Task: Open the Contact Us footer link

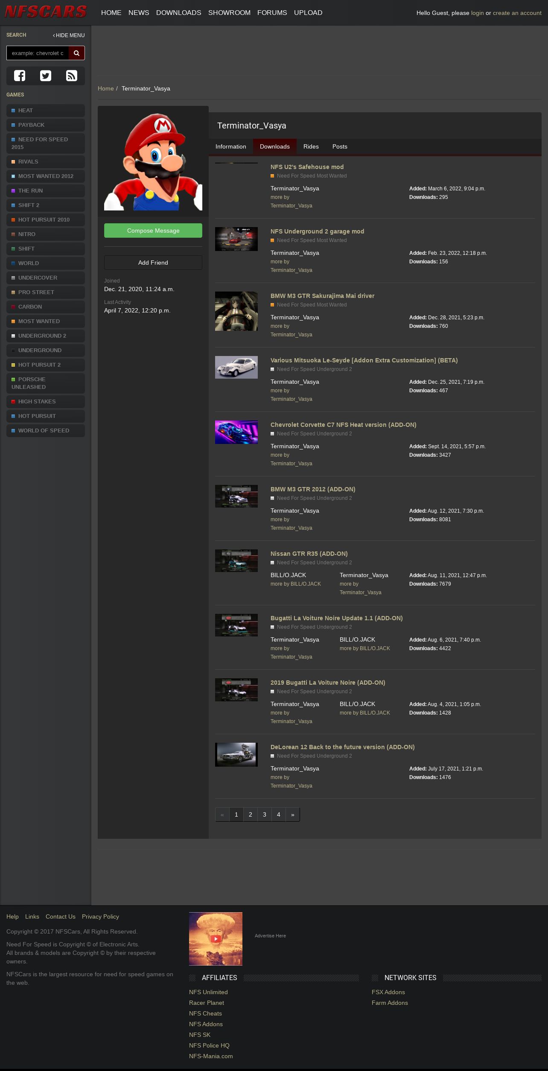Action: tap(61, 916)
